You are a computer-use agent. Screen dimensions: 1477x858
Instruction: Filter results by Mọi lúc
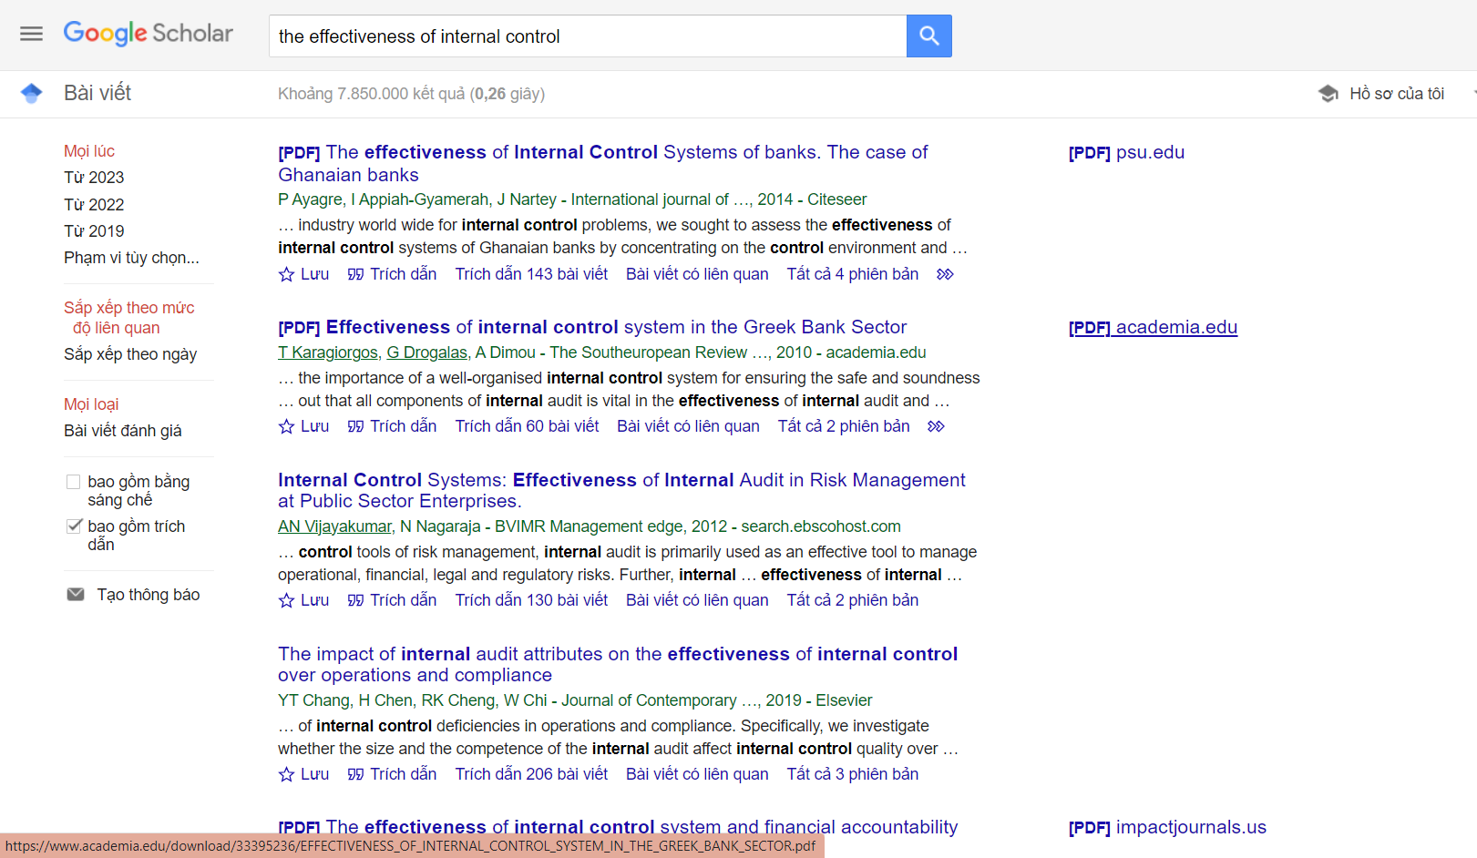(89, 151)
